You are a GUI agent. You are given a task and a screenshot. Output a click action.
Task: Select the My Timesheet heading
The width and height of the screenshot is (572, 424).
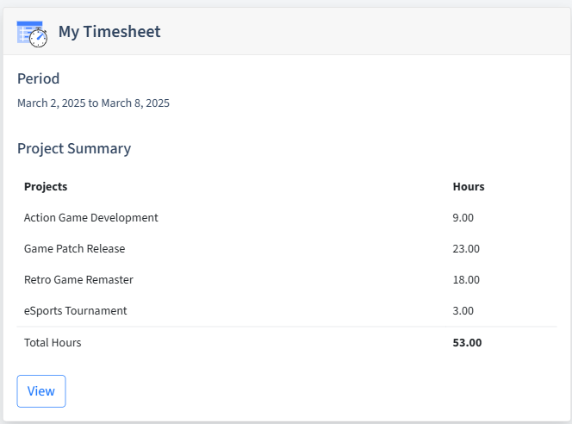[x=109, y=32]
